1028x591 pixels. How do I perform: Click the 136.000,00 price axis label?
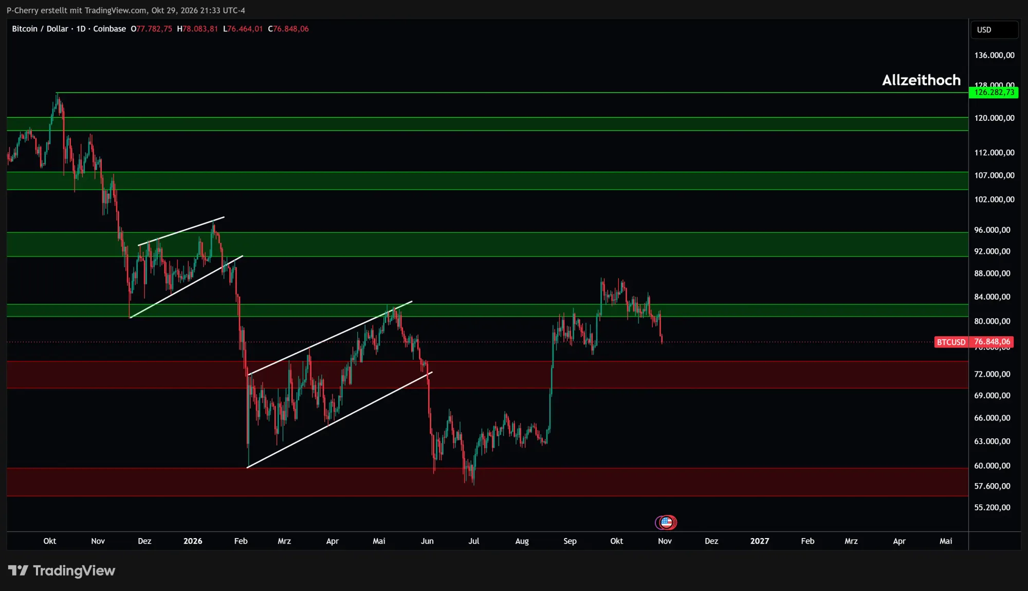coord(994,56)
